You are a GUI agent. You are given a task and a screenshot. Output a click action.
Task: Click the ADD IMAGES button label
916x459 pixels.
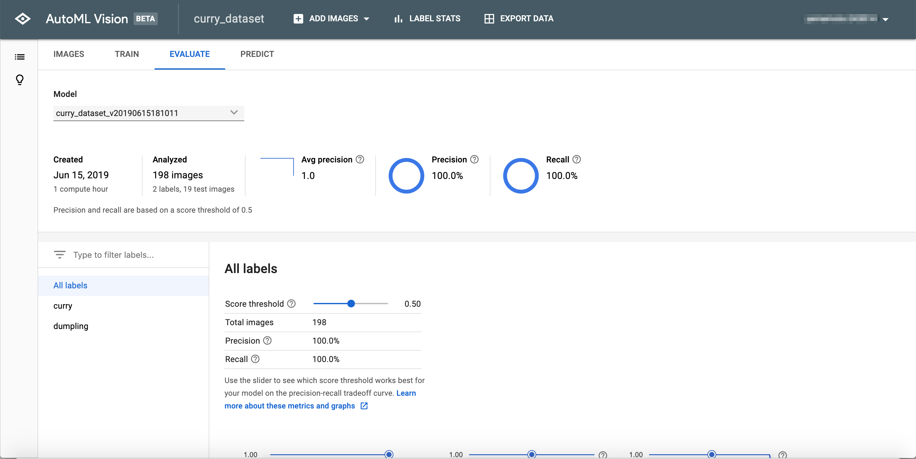[x=334, y=18]
